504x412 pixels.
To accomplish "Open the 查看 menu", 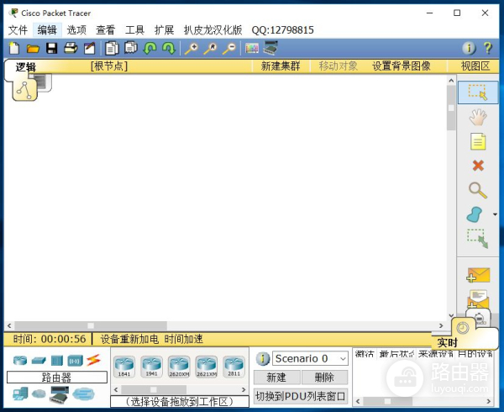I will point(106,30).
